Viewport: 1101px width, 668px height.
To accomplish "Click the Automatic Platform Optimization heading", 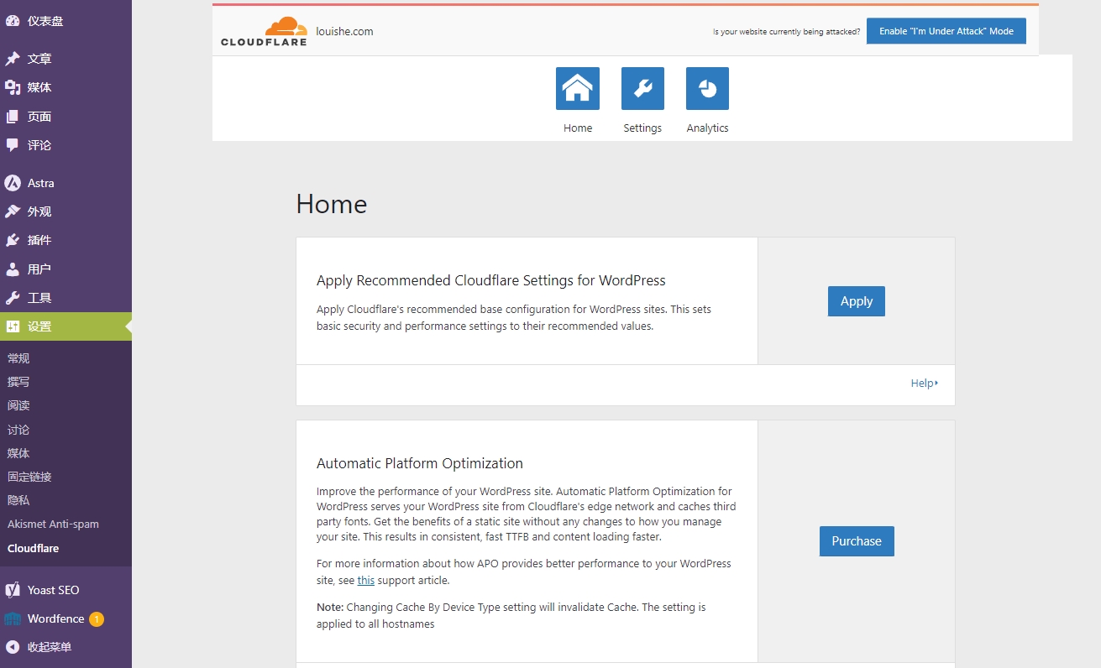I will (x=420, y=463).
